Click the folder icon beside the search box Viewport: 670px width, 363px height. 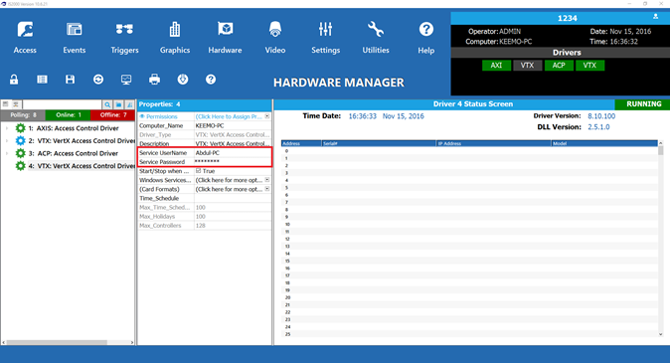click(x=118, y=104)
